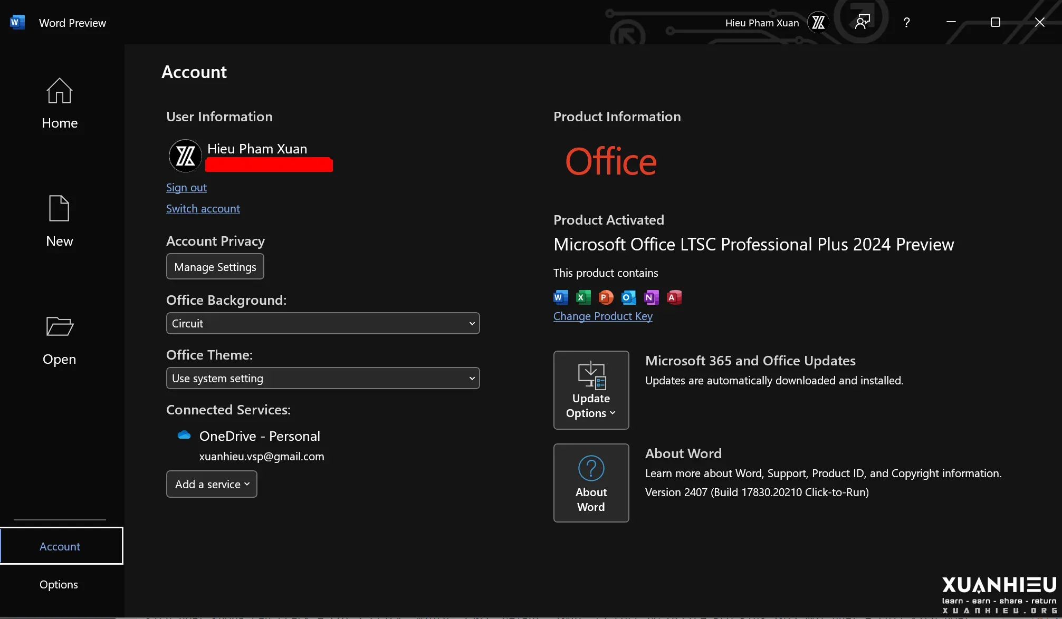Sign out of the account
The height and width of the screenshot is (619, 1062).
186,188
